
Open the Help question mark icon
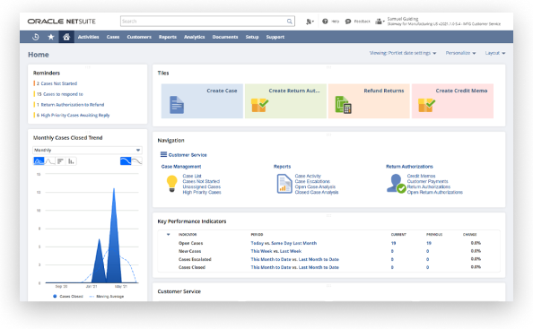(x=325, y=22)
